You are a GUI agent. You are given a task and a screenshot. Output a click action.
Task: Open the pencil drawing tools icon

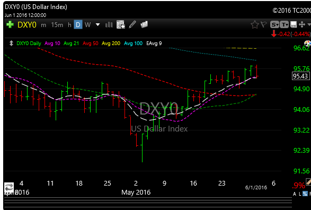coord(132,24)
